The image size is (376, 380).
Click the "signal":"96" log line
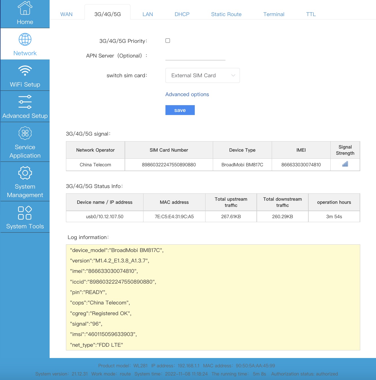point(86,324)
